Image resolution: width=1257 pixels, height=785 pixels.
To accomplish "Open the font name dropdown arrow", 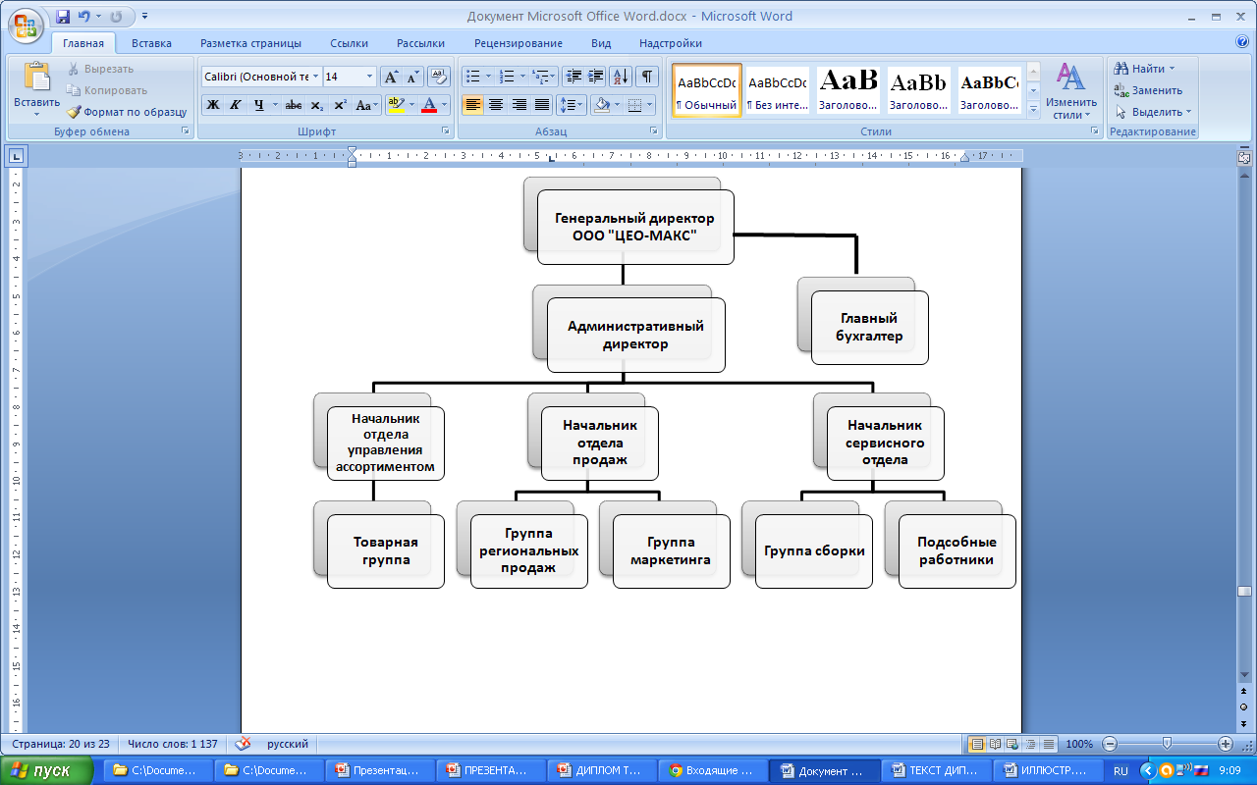I will click(x=315, y=77).
